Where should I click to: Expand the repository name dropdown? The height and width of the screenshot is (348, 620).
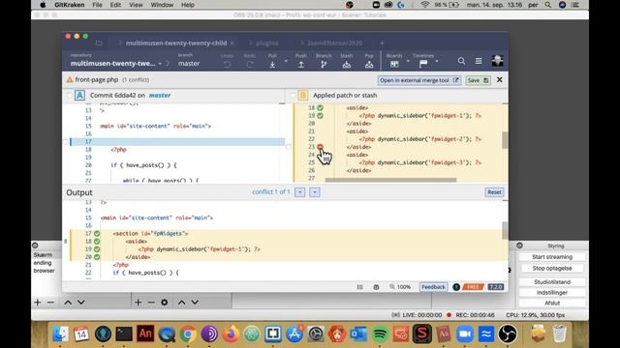pyautogui.click(x=160, y=64)
